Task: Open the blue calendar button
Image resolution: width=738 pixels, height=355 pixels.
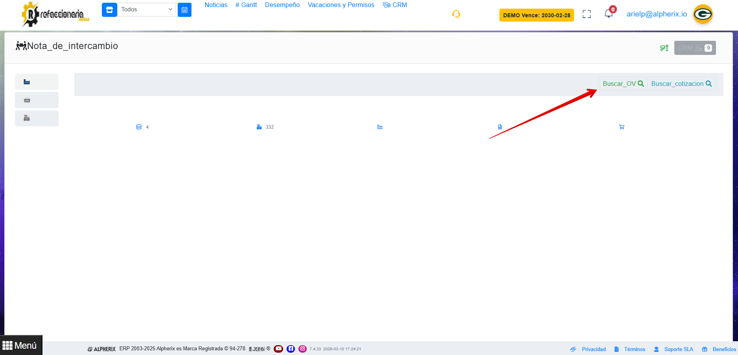Action: coord(184,10)
